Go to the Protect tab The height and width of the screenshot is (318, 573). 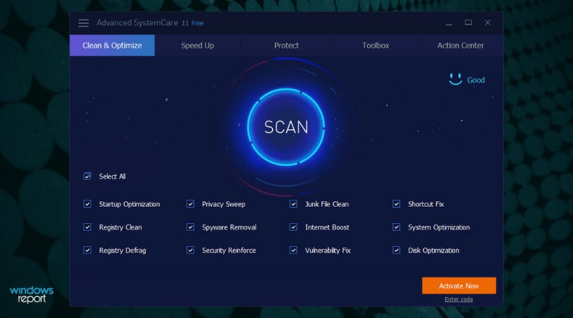click(286, 45)
